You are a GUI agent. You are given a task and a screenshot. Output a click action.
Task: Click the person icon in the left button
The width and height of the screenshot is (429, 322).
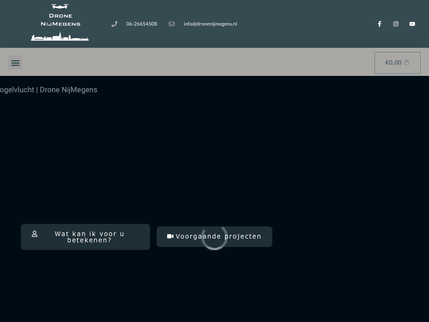35,234
